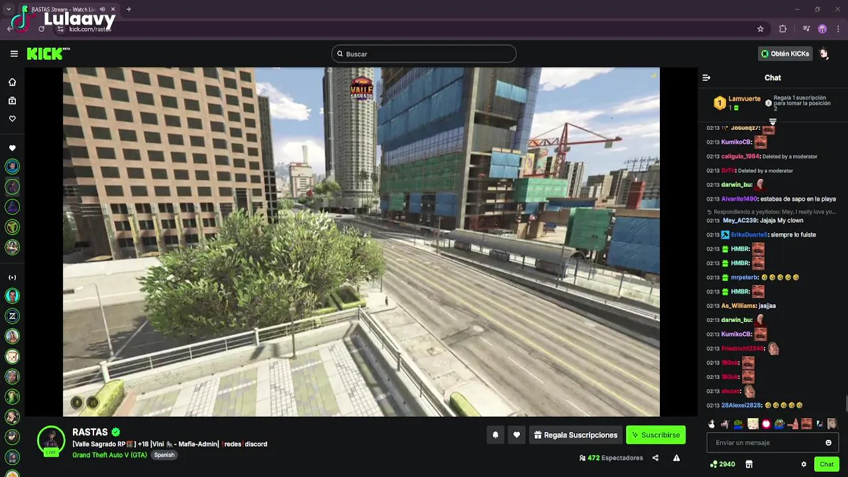The height and width of the screenshot is (477, 848).
Task: Click the second round control on video
Action: (x=93, y=402)
